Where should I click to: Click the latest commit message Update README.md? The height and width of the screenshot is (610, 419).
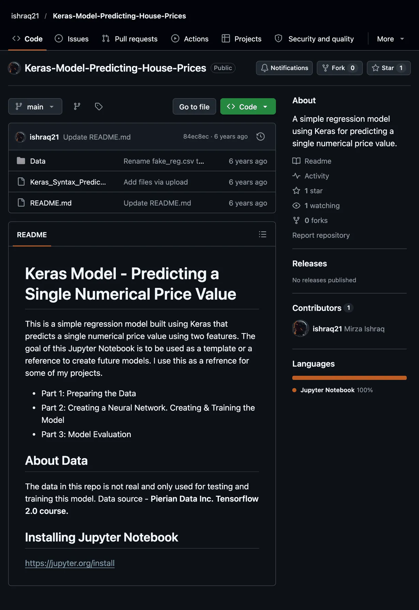click(97, 137)
